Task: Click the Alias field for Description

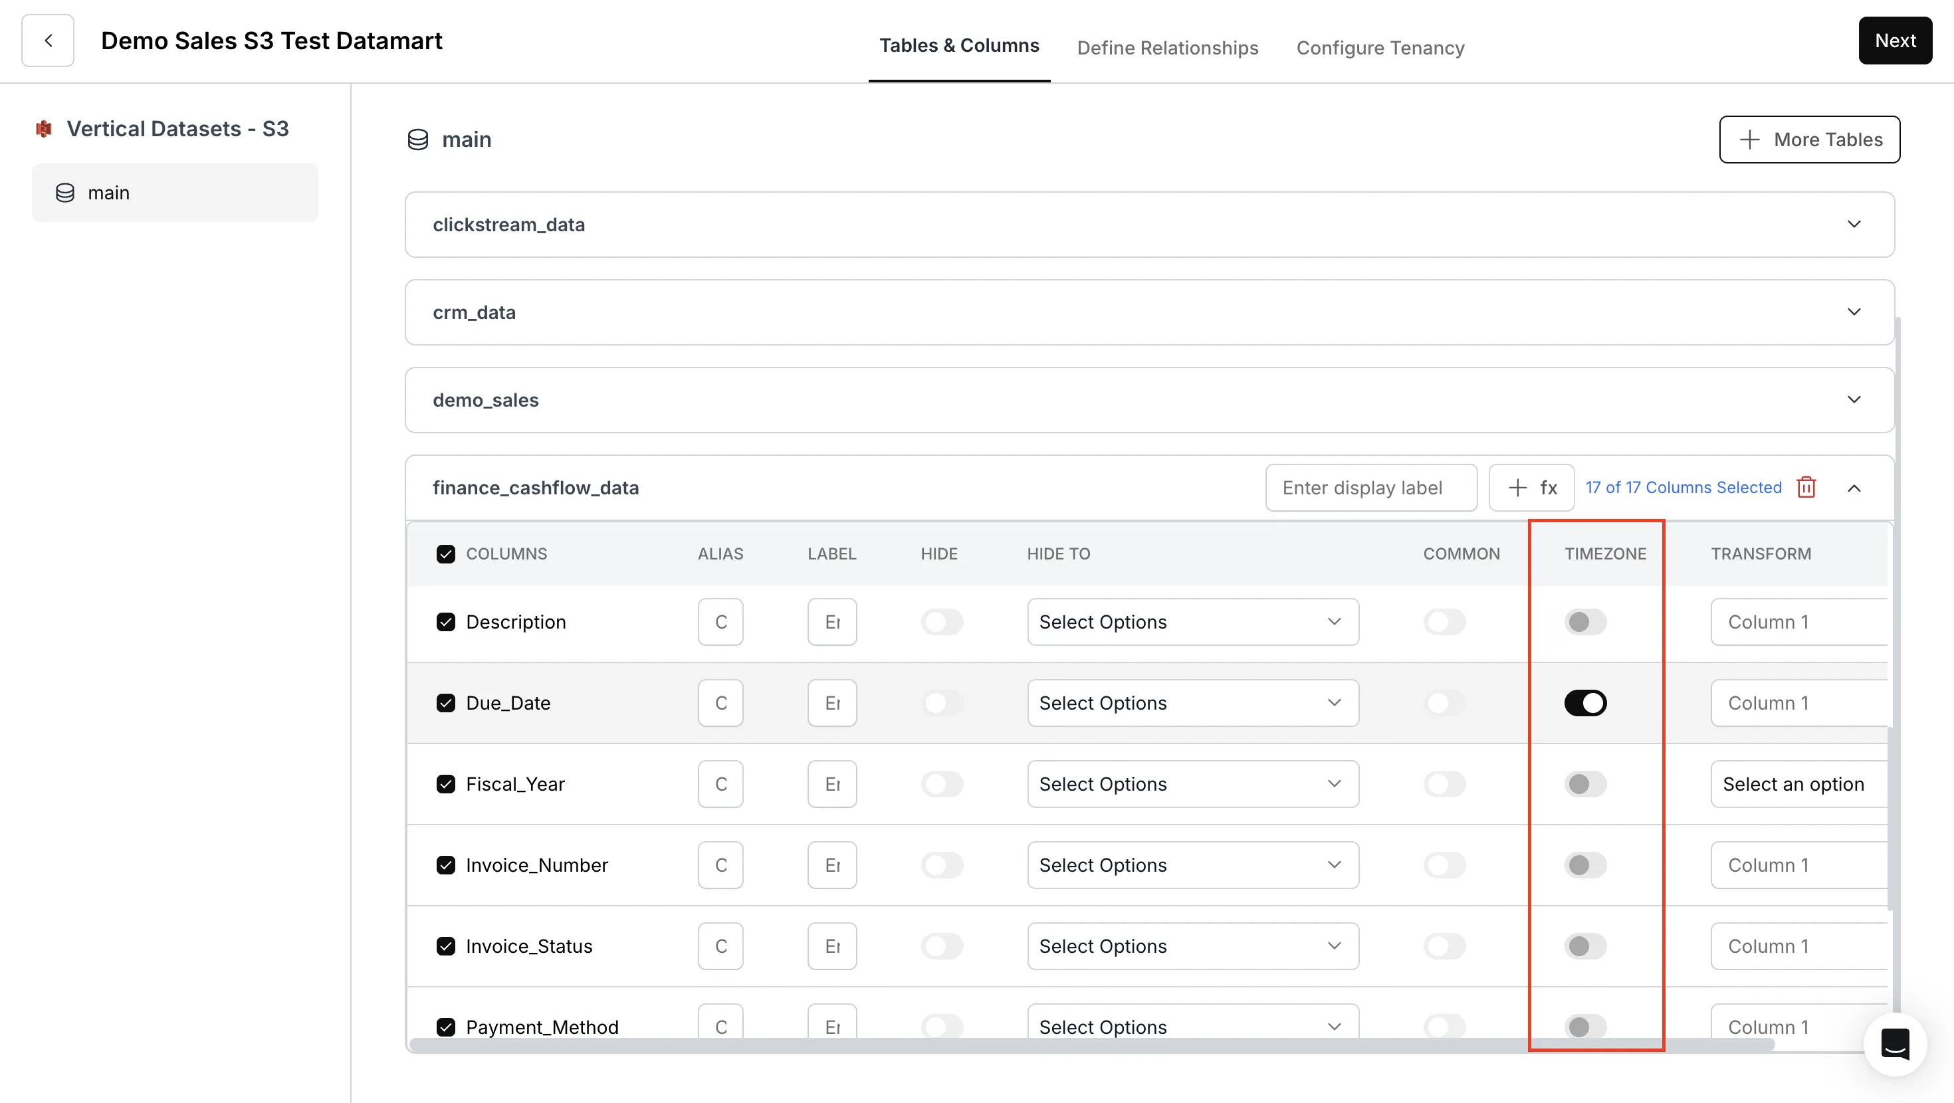Action: (720, 622)
